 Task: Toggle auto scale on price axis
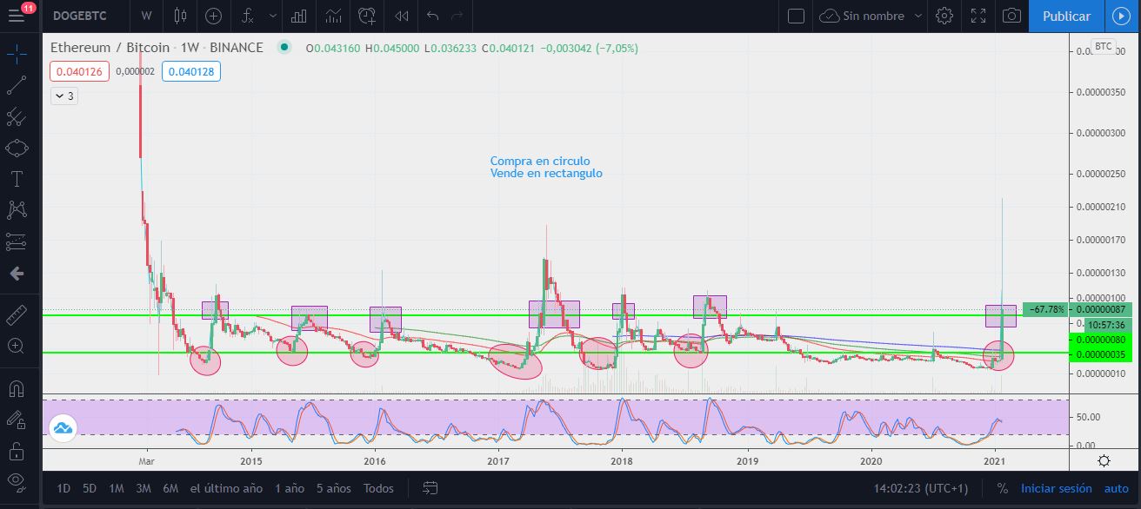click(1117, 488)
